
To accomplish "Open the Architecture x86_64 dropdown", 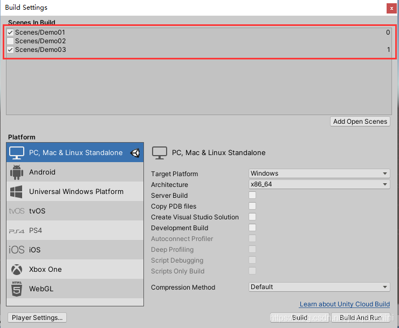I will (319, 184).
